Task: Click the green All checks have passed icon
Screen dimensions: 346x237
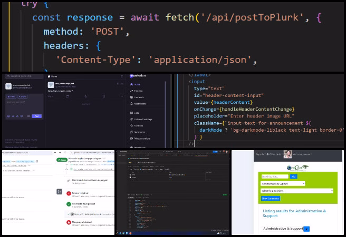Action: [x=69, y=204]
